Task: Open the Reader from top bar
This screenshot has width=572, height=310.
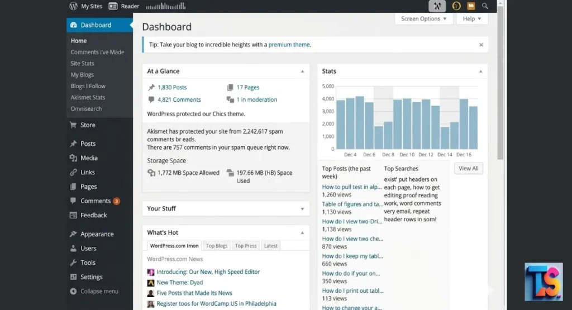Action: coord(130,6)
